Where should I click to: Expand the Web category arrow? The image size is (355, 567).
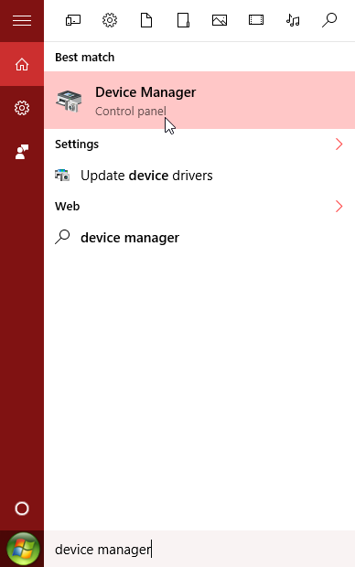[339, 206]
